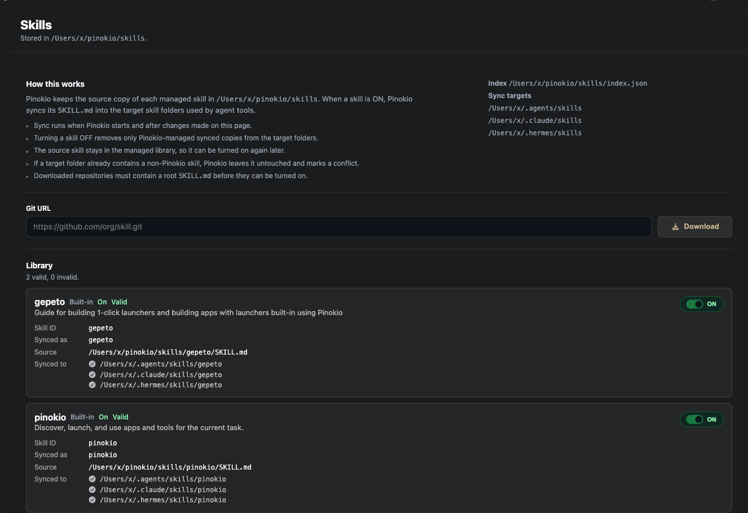Click 'Stored in /Users/x/pinokio/skills.' subtitle

point(83,38)
